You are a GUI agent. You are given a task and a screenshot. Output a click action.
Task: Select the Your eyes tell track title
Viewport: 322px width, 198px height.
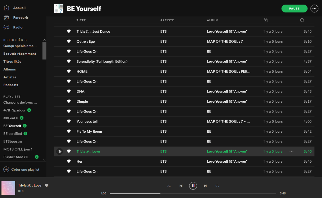(x=87, y=121)
